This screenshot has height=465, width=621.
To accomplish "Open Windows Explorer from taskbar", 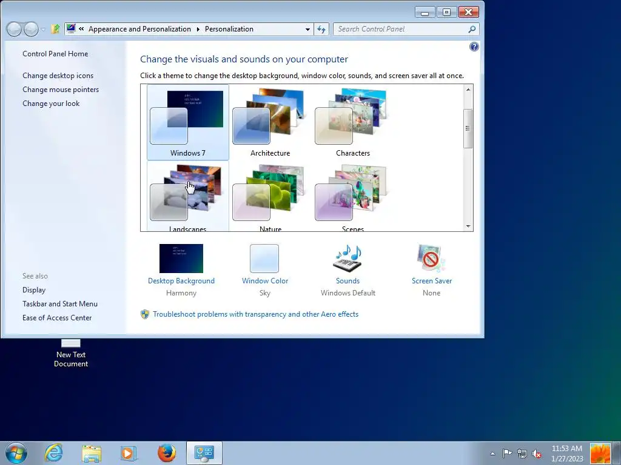I will click(92, 453).
